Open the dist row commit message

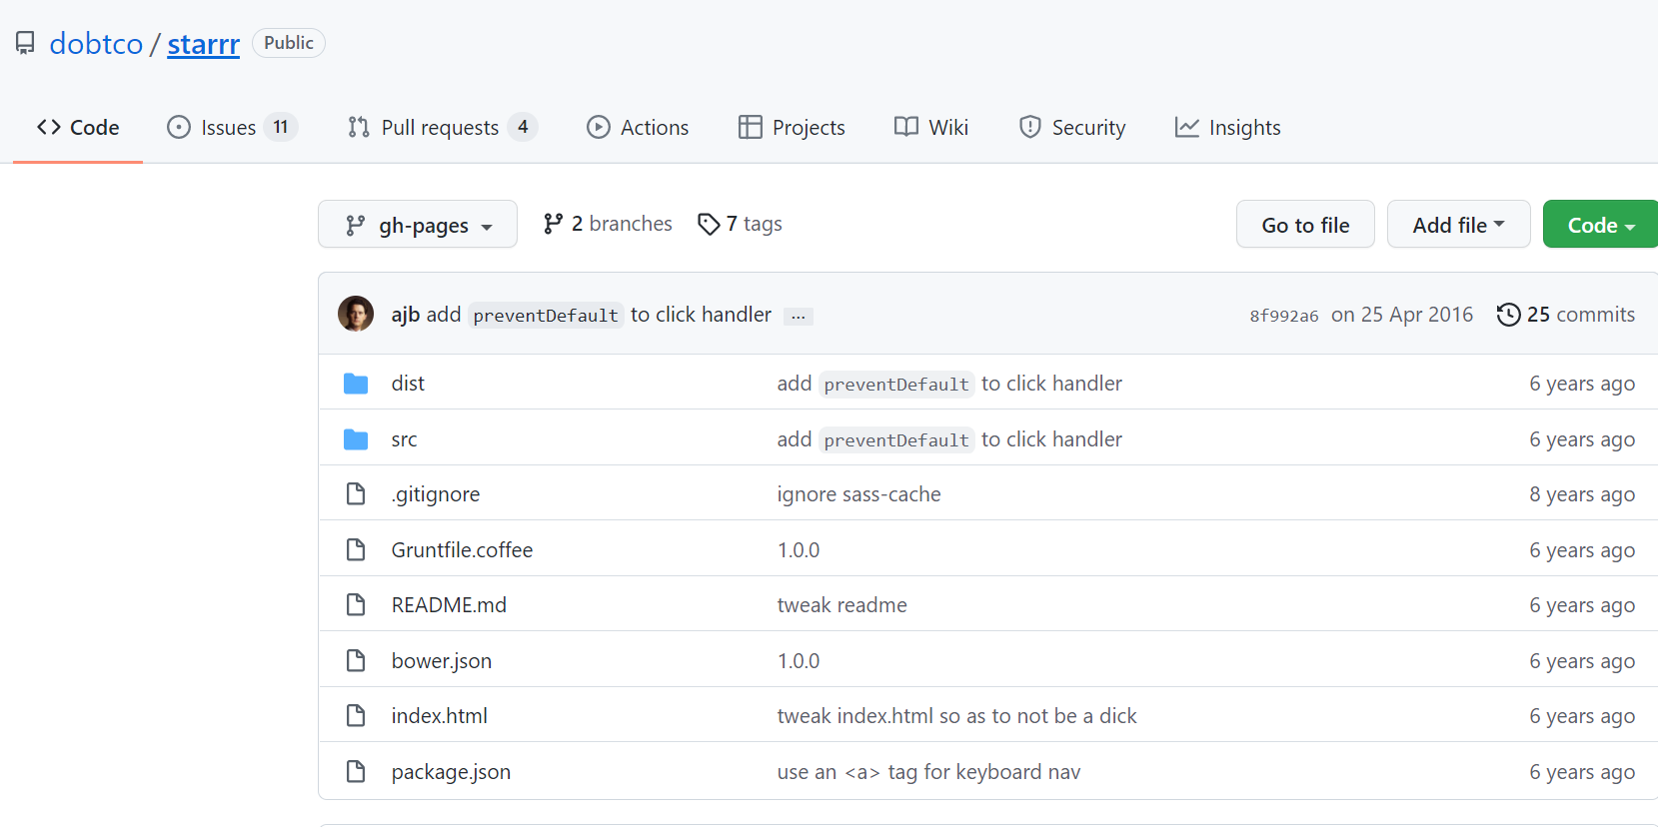click(x=949, y=384)
